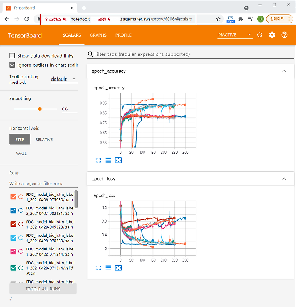This screenshot has width=296, height=307.
Task: Switch to the PROFILE tab
Action: tap(123, 35)
